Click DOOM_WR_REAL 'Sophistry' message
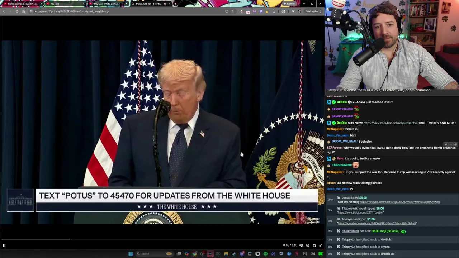The height and width of the screenshot is (258, 459). point(365,141)
